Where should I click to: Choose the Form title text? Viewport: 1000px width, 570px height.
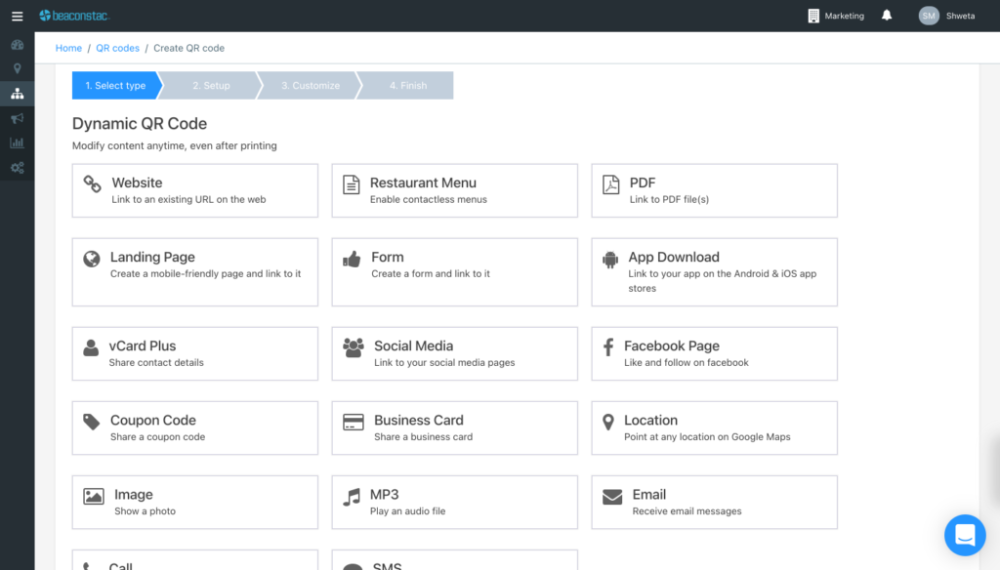pos(387,257)
